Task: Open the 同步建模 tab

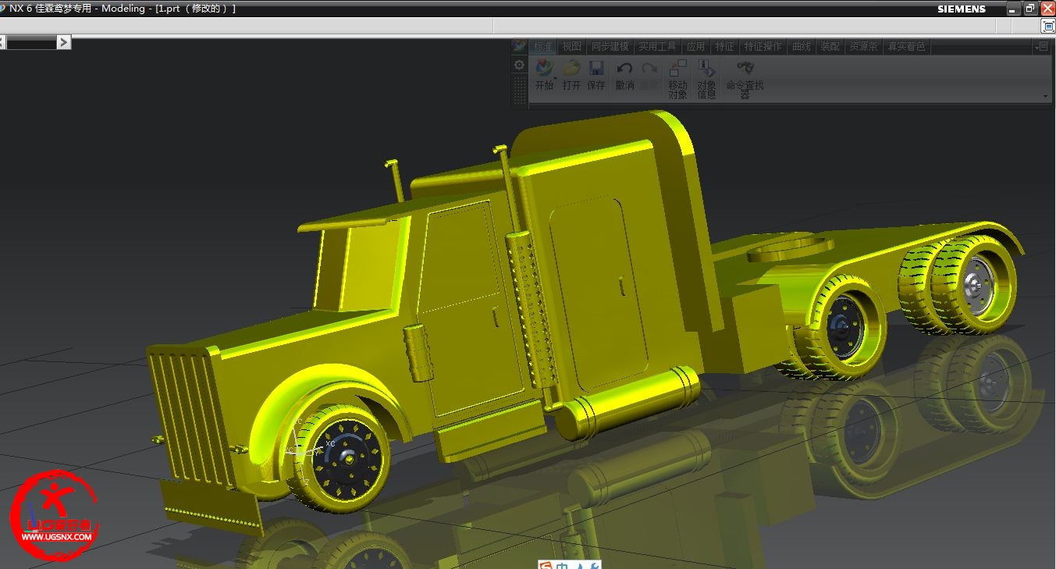Action: pos(610,47)
